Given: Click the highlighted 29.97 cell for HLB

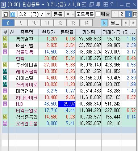Looking at the screenshot, I should [x=67, y=104].
